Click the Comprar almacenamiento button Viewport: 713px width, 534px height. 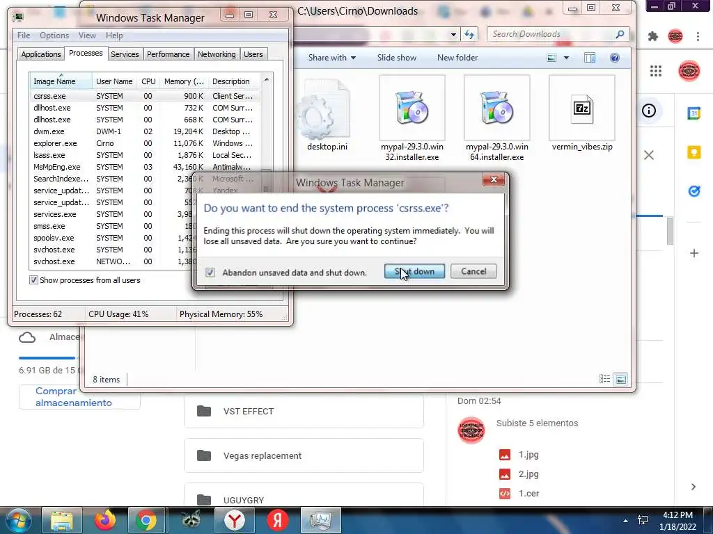coord(79,397)
